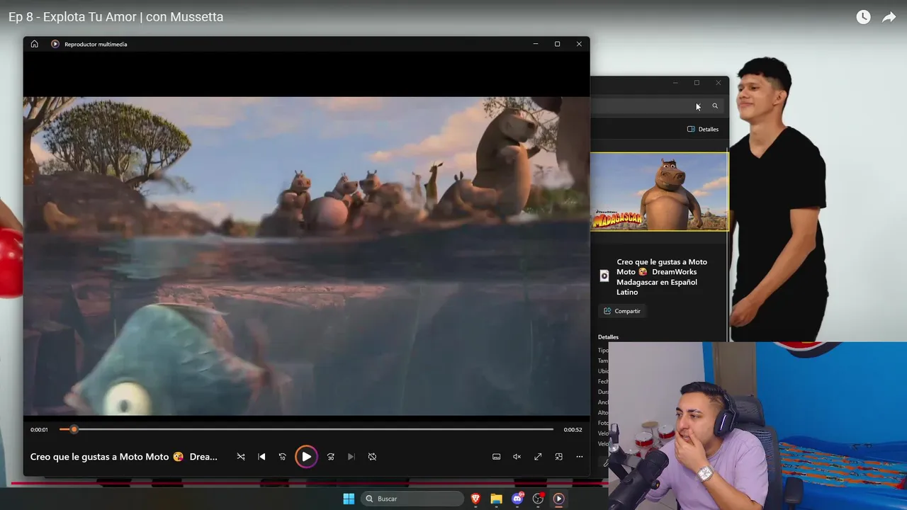Start playback with the circular play button
The height and width of the screenshot is (510, 907).
[306, 457]
